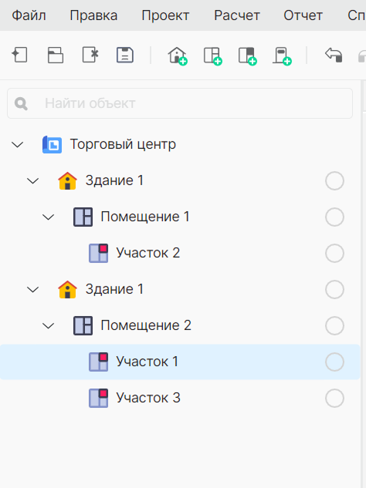Image resolution: width=366 pixels, height=488 pixels.
Task: Select the radio button next to Участок 3
Action: [x=334, y=398]
